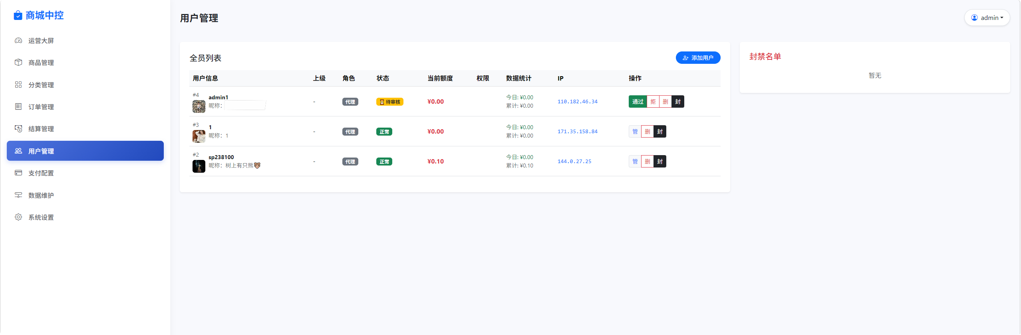Select 用户管理 in the sidebar
The image size is (1021, 335).
point(85,151)
